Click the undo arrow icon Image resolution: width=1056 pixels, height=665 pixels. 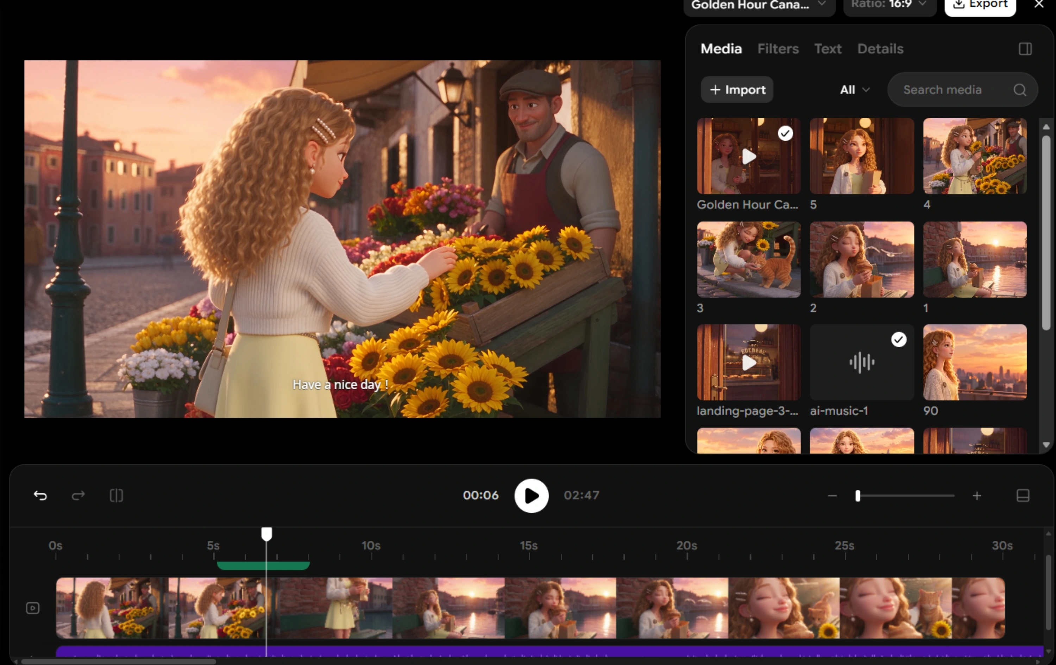[x=40, y=495]
